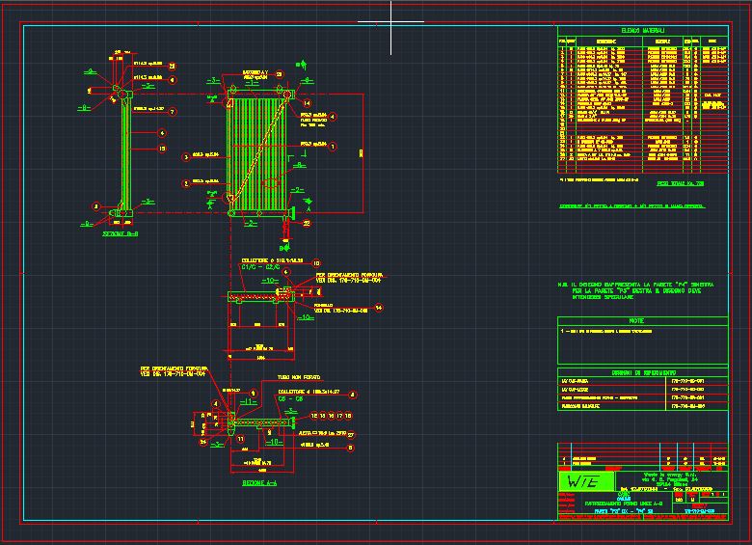Click item balloon 1 beside the tube panel

pyautogui.click(x=333, y=147)
